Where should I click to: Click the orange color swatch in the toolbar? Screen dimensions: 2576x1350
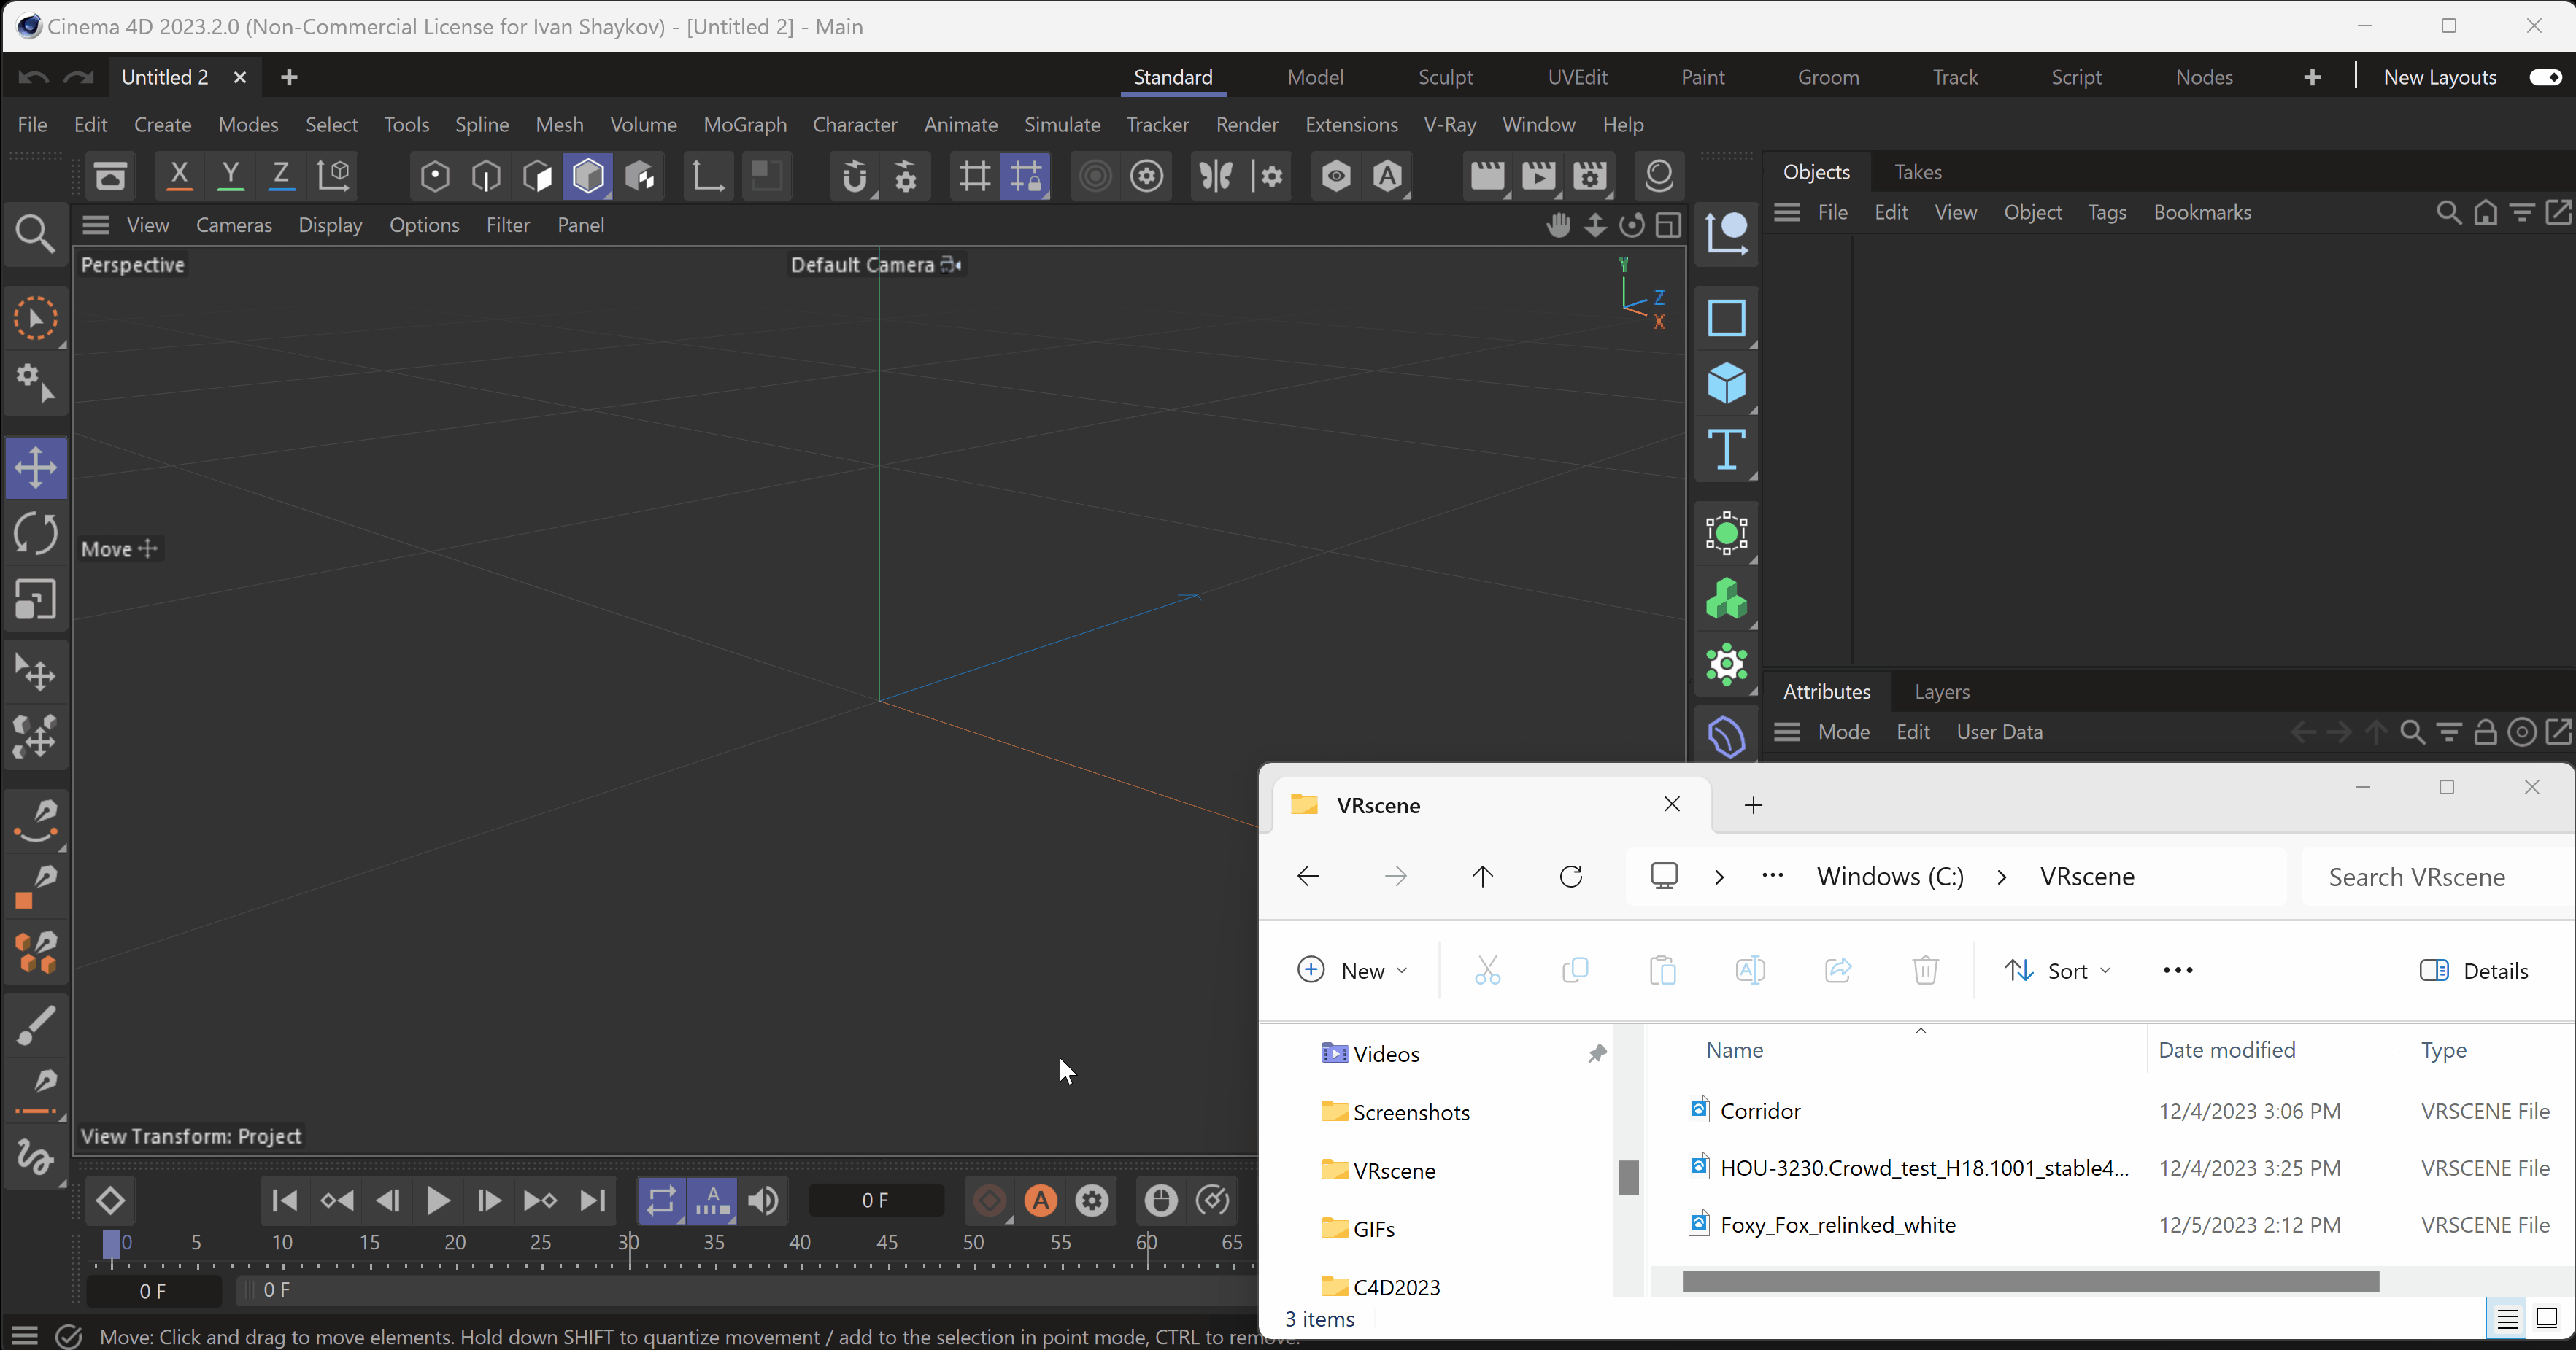[25, 899]
